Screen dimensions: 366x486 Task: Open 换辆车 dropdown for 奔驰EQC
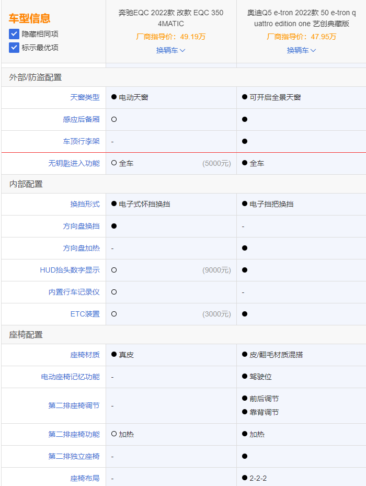(171, 50)
